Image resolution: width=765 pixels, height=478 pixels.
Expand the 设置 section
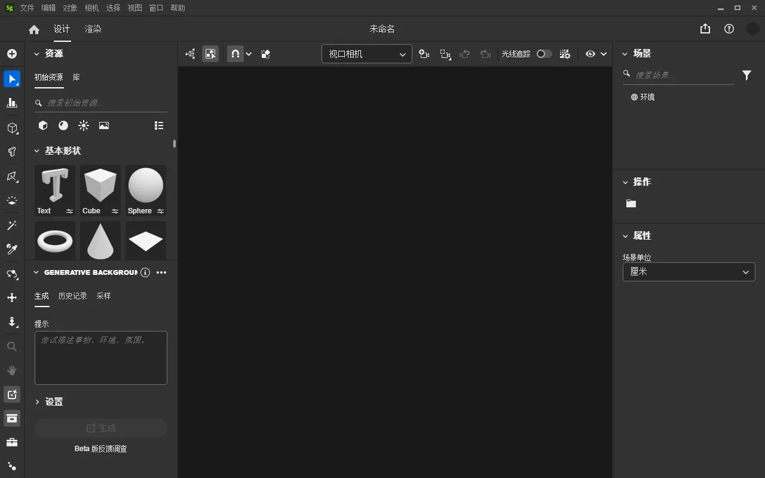pyautogui.click(x=54, y=402)
